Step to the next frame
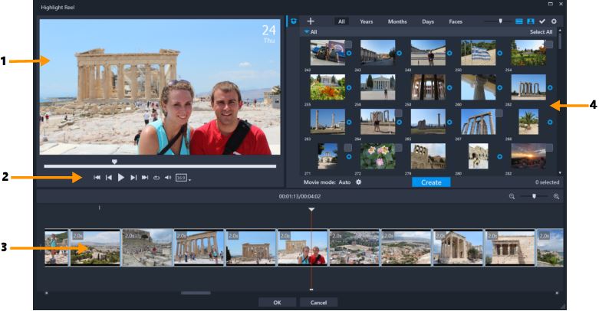The width and height of the screenshot is (599, 311). click(133, 178)
